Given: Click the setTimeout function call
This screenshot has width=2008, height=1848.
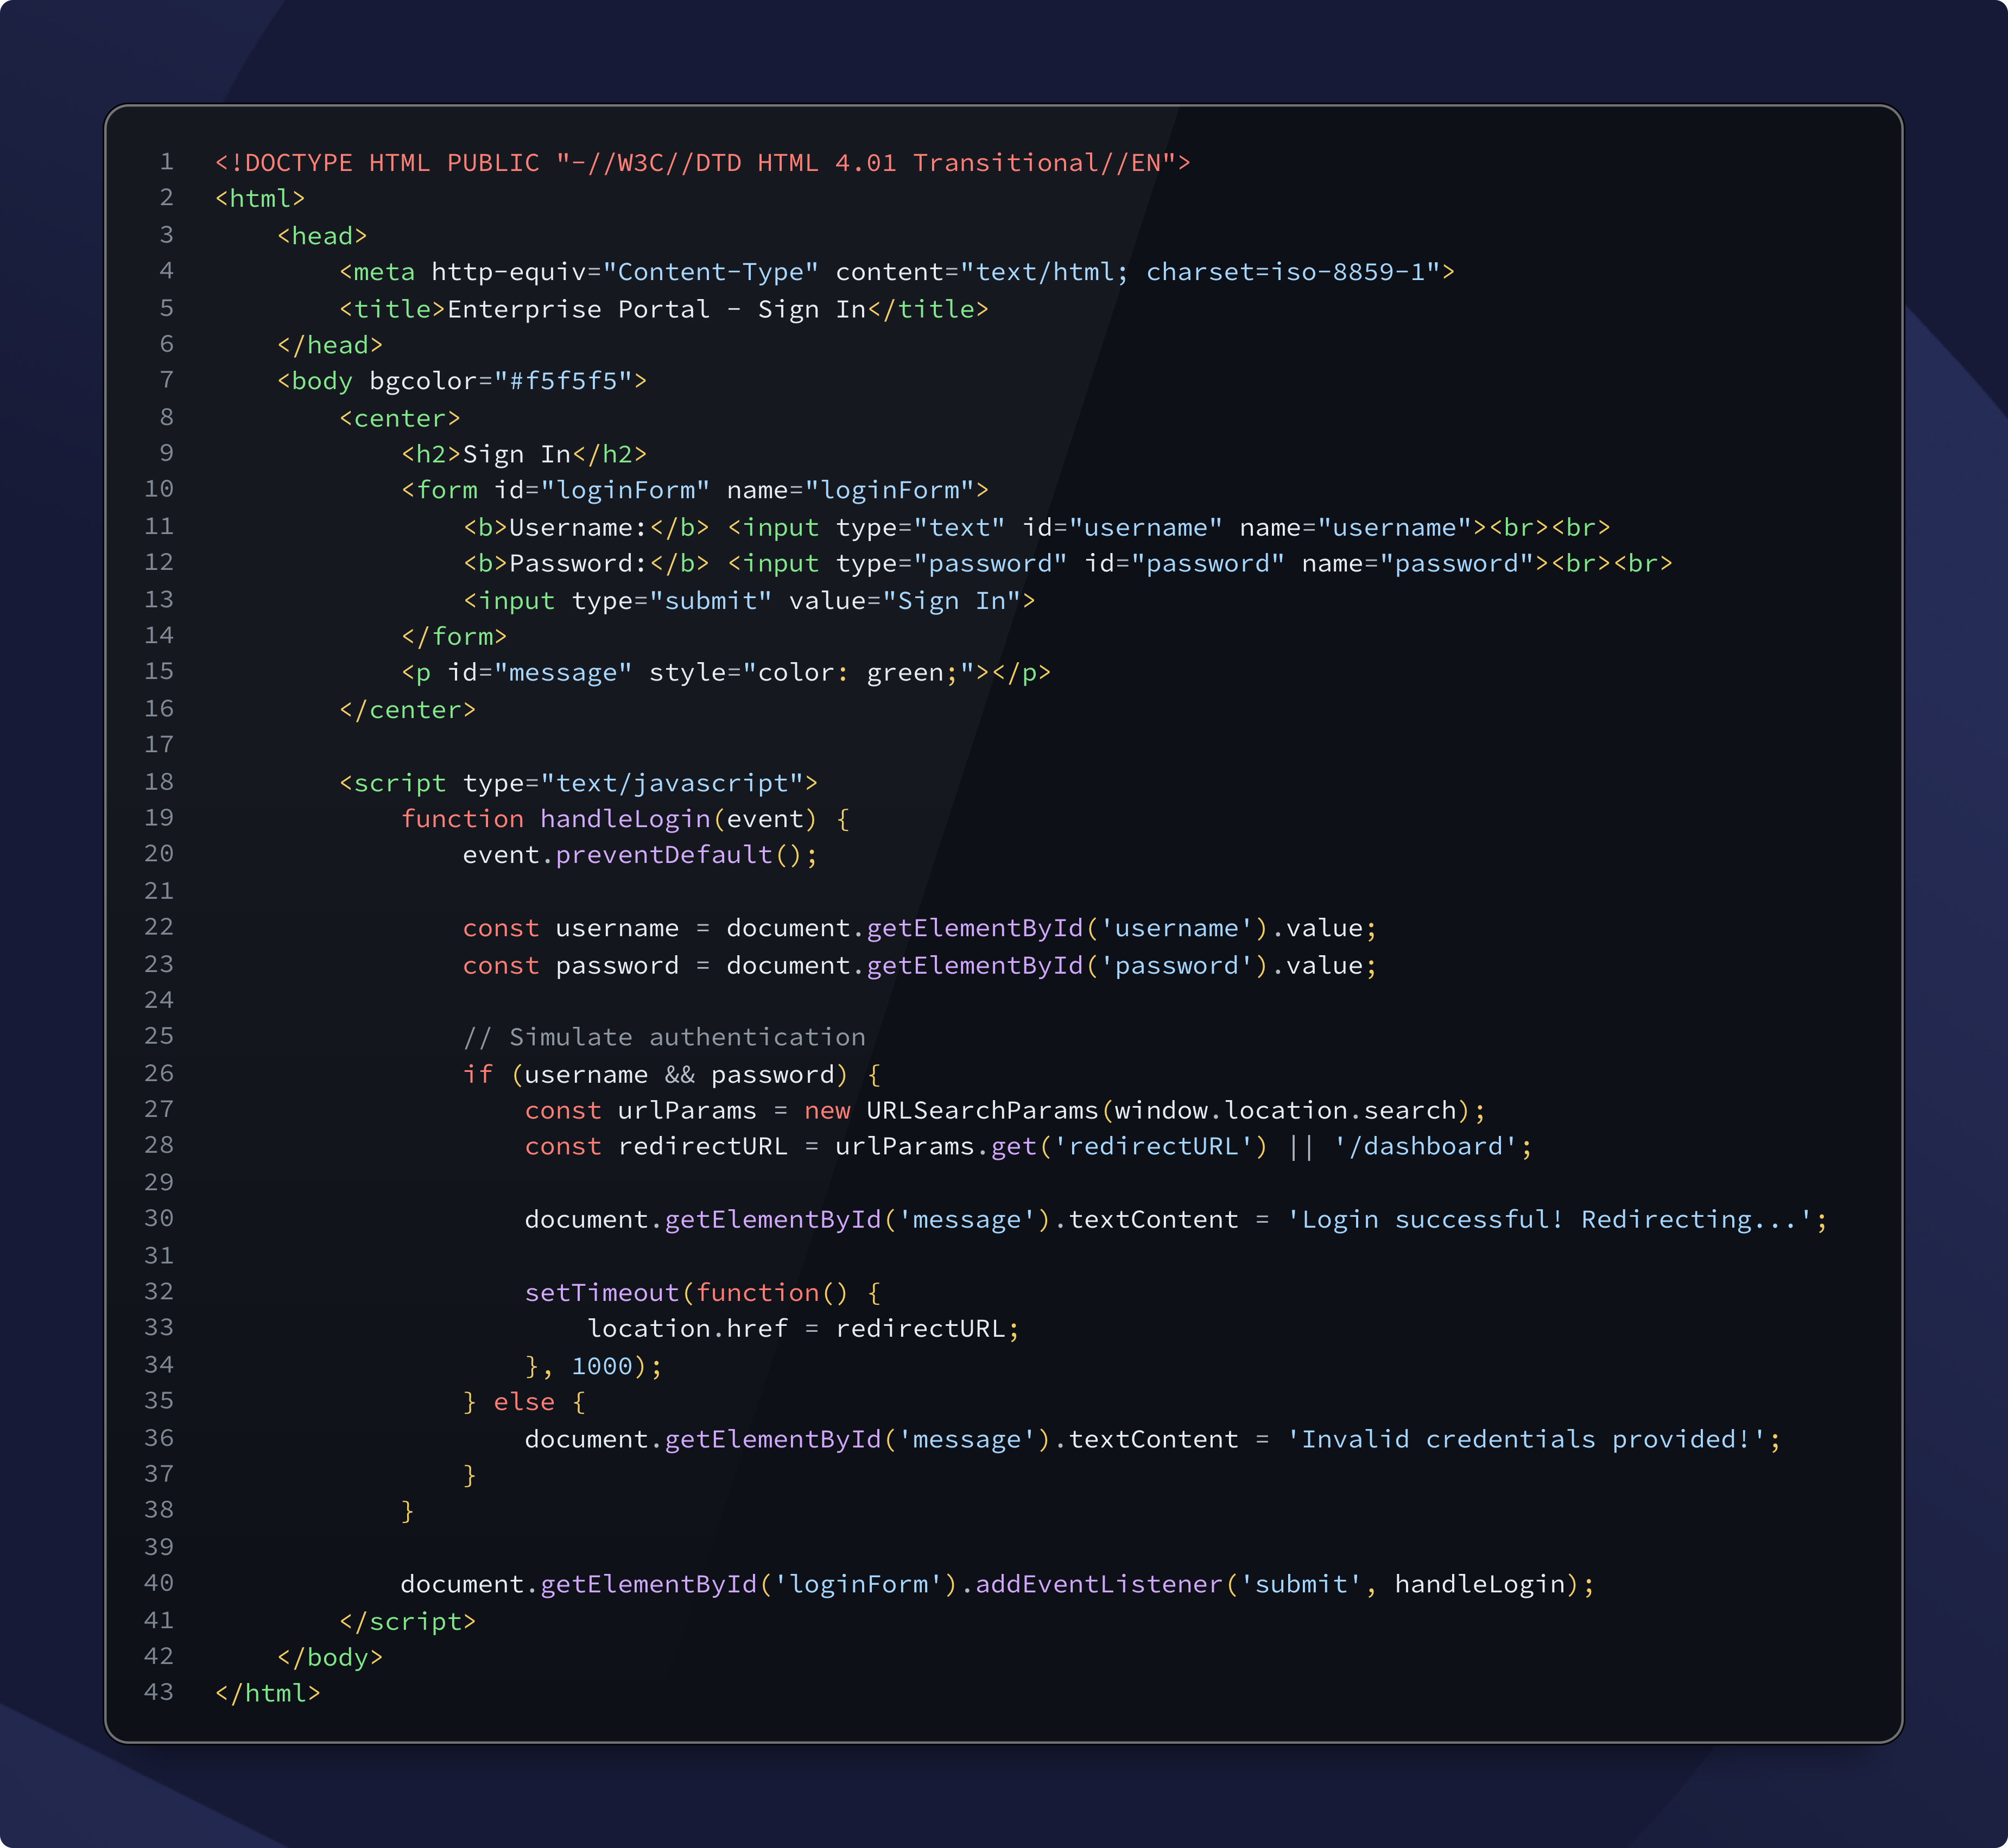Looking at the screenshot, I should pos(601,1292).
